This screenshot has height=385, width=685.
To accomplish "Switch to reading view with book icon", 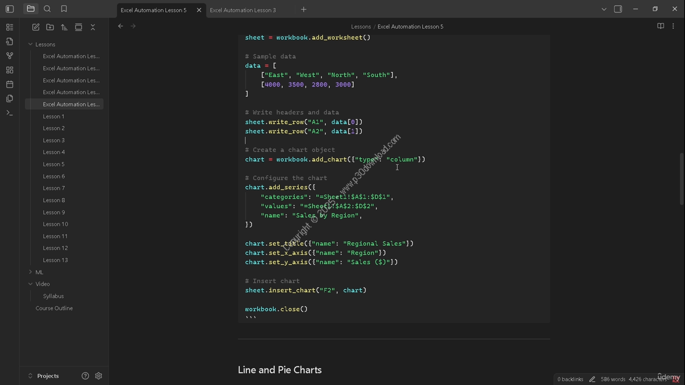I will click(660, 26).
